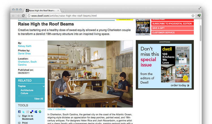The height and width of the screenshot is (124, 212).
Task: Share article on Twitter
Action: tap(23, 112)
